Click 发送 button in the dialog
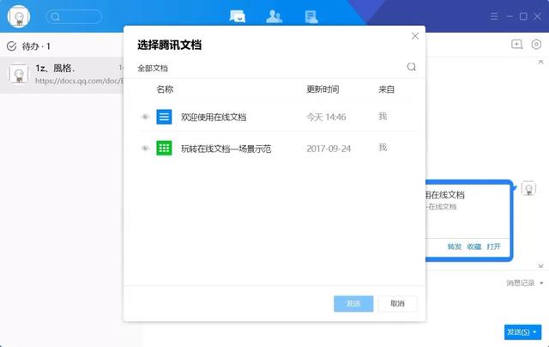This screenshot has width=549, height=347. [353, 303]
